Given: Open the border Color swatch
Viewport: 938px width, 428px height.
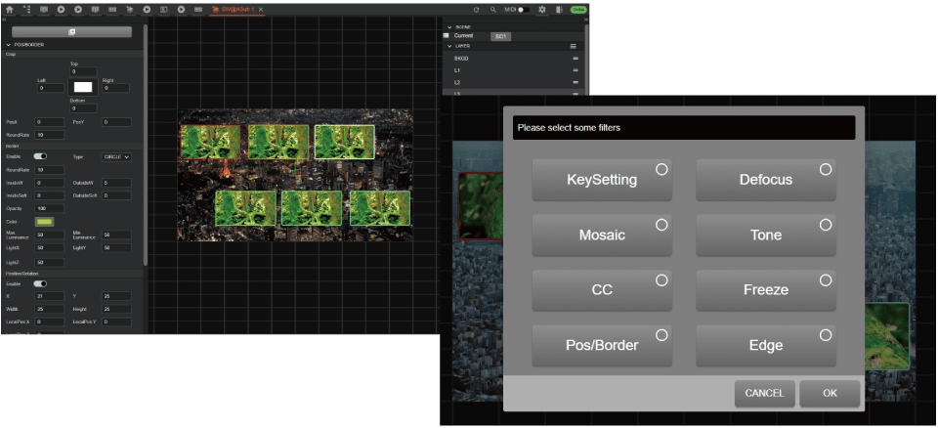Looking at the screenshot, I should (x=45, y=222).
